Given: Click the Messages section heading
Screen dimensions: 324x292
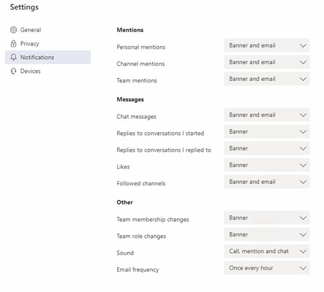Looking at the screenshot, I should (130, 99).
